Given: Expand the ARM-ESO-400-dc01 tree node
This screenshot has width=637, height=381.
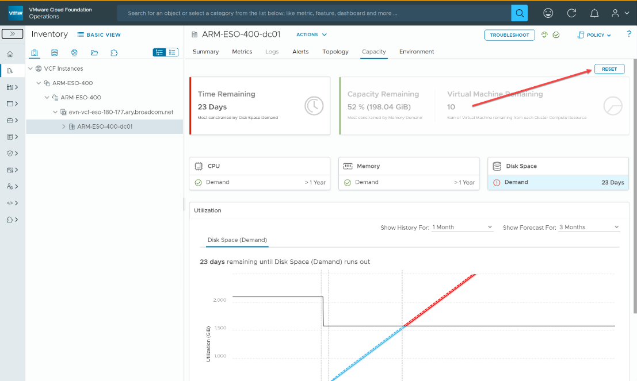Looking at the screenshot, I should click(x=63, y=126).
